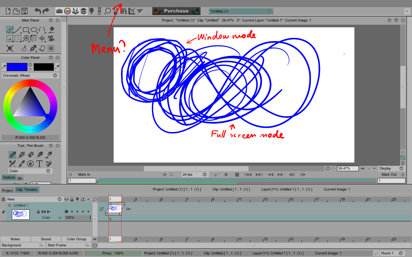Undo the last action with the left arrow
The image size is (412, 257).
[38, 11]
